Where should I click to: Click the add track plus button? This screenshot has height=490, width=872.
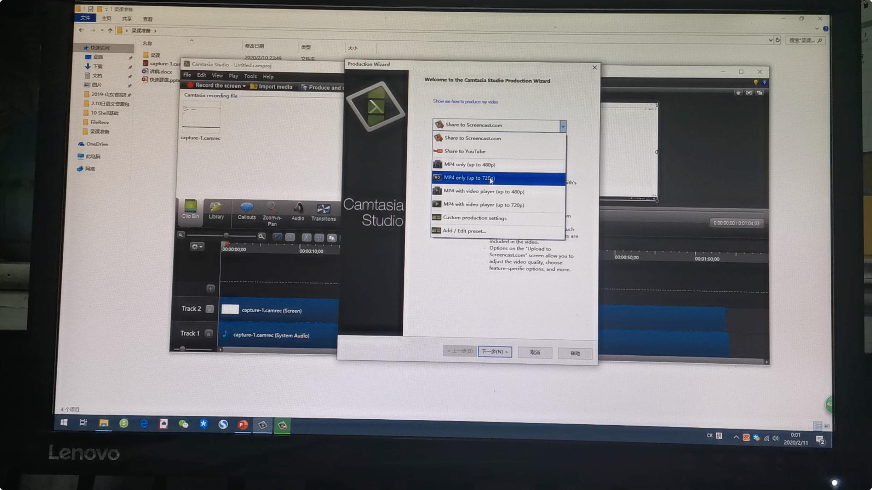[x=211, y=288]
